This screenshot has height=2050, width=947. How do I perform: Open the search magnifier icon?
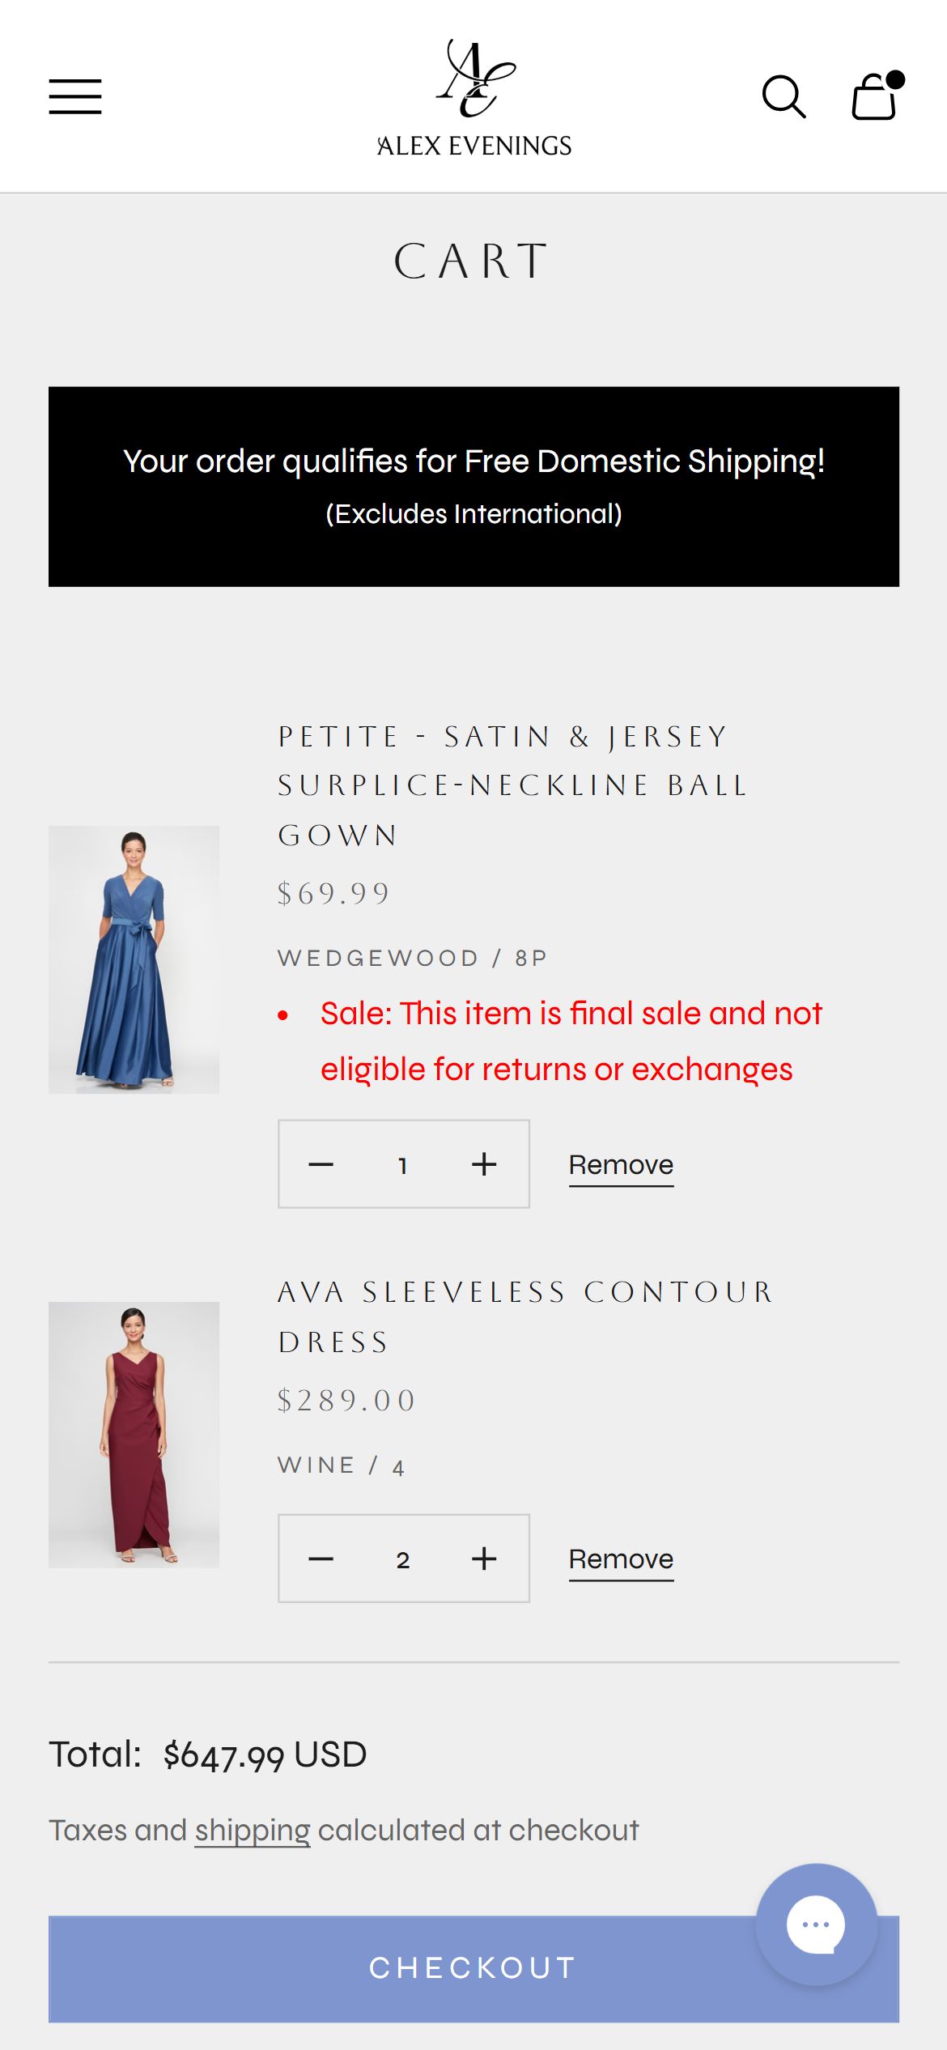coord(784,97)
